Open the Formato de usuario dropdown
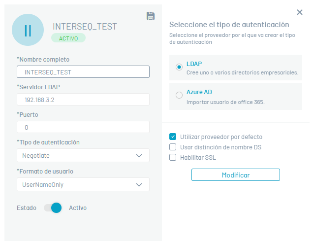314x245 pixels. tap(83, 184)
